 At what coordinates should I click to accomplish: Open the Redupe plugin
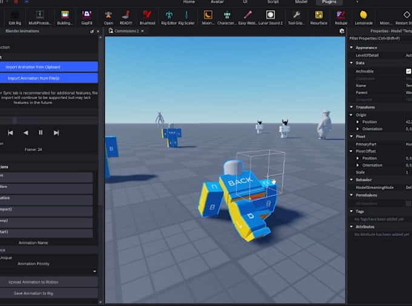[341, 18]
